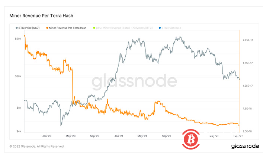The width and height of the screenshot is (263, 154).
Task: Toggle the Miner Revenue Per Terra Hash series label
Action: [67, 28]
